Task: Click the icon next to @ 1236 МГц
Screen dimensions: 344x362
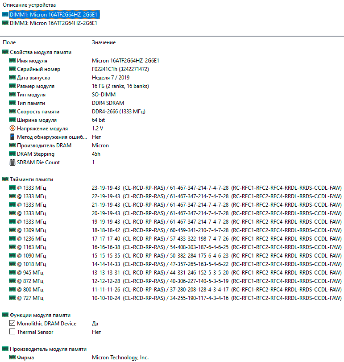Action: click(x=12, y=239)
